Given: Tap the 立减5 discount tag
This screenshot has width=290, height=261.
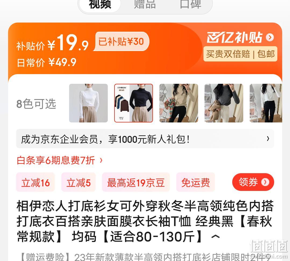Looking at the screenshot, I should [78, 182].
